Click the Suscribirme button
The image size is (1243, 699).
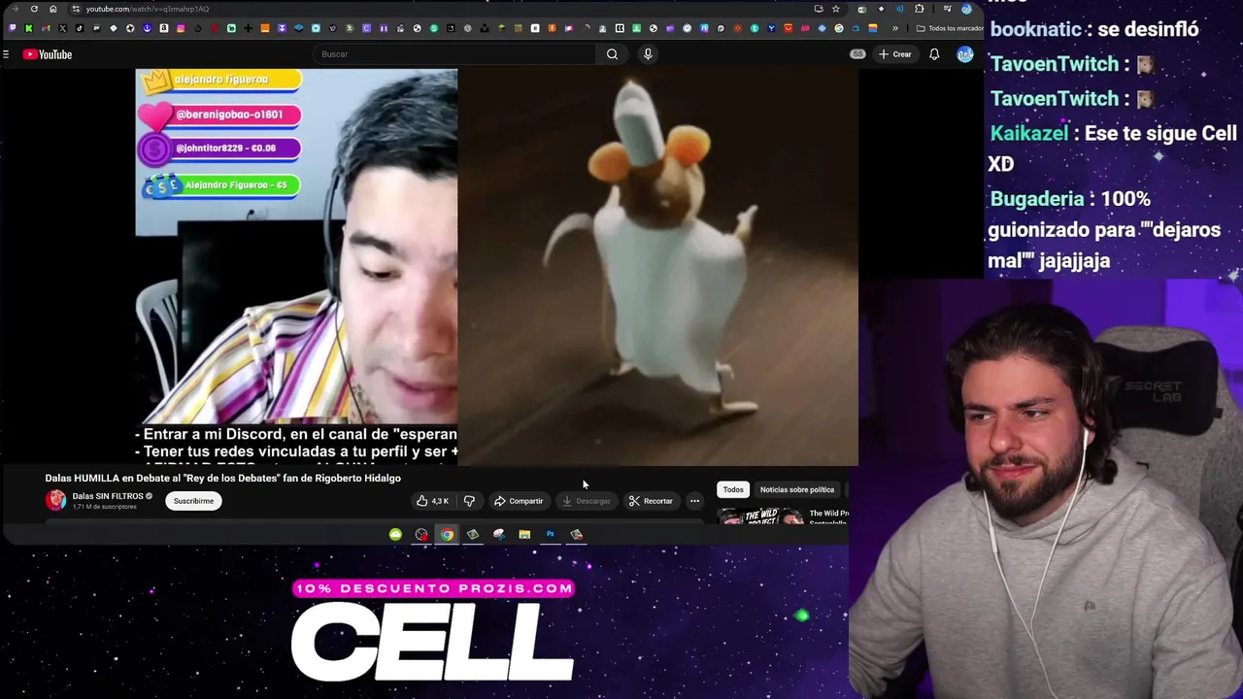pos(193,501)
